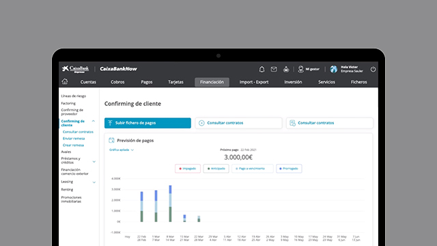Open Leasing in sidebar
The image size is (437, 246).
coord(67,182)
